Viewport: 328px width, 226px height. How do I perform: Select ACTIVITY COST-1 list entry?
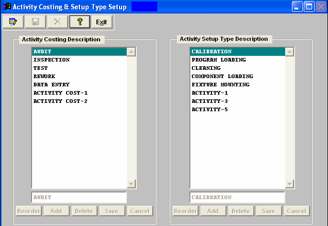79,93
